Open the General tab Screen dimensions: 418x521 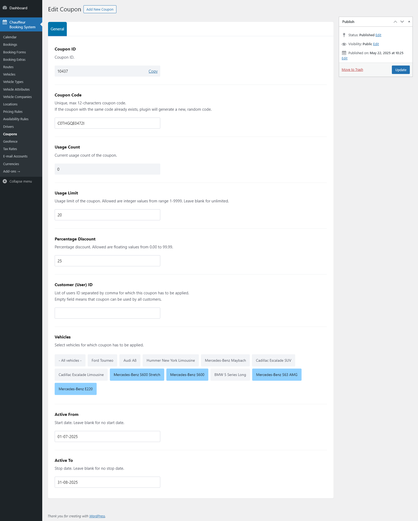[x=57, y=29]
